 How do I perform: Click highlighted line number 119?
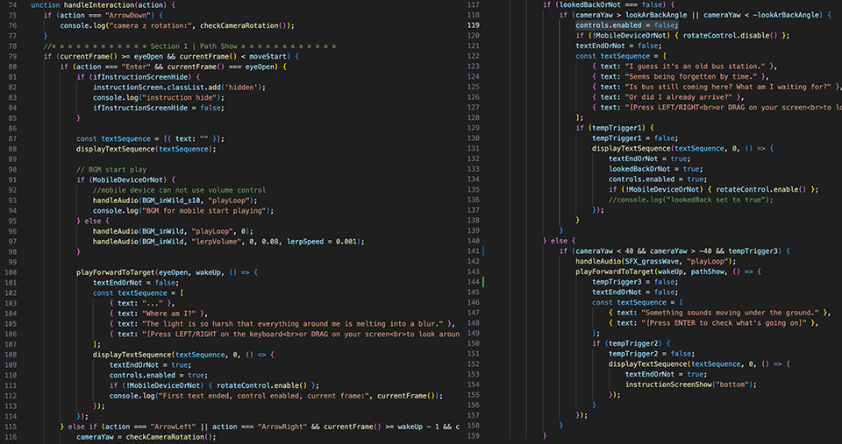pyautogui.click(x=473, y=25)
